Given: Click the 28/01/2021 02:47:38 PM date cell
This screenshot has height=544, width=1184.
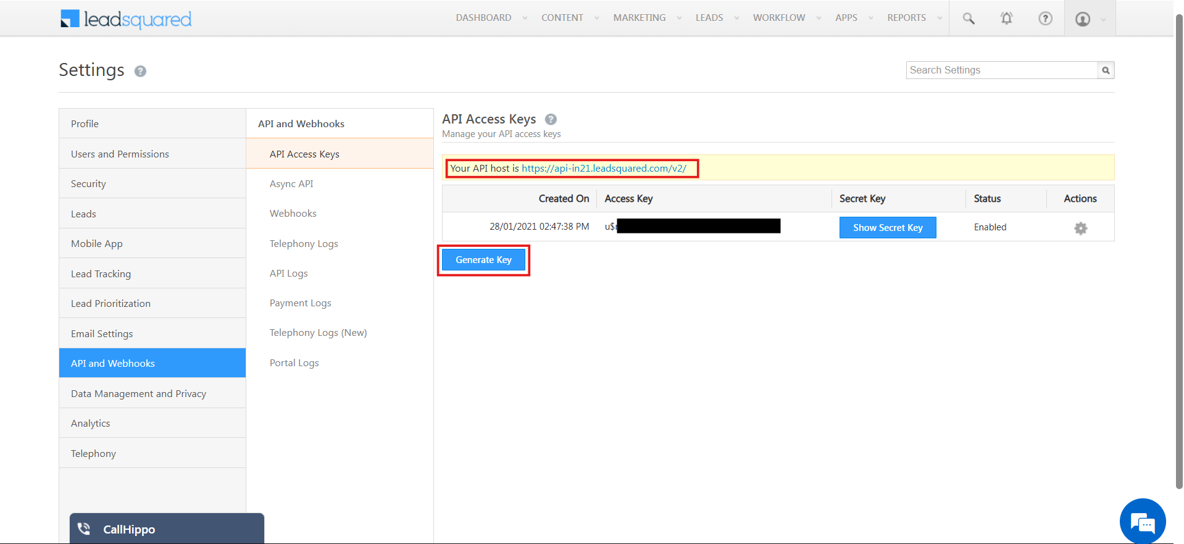Looking at the screenshot, I should tap(539, 227).
